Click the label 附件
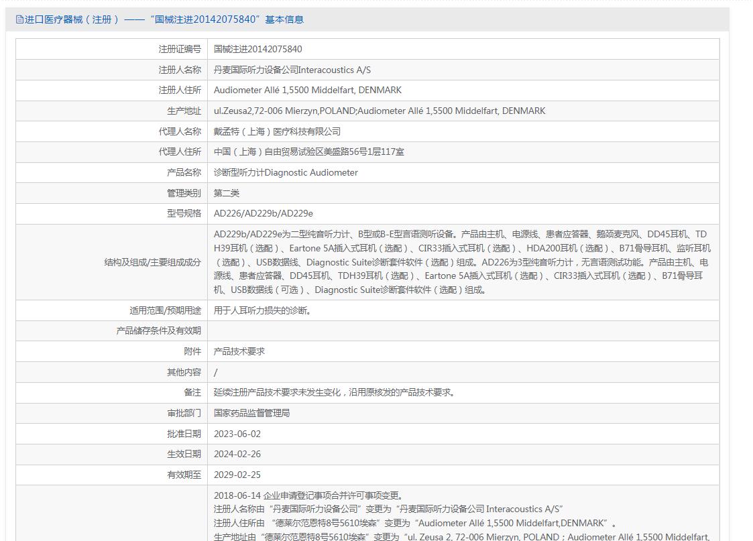This screenshot has height=541, width=753. 192,351
